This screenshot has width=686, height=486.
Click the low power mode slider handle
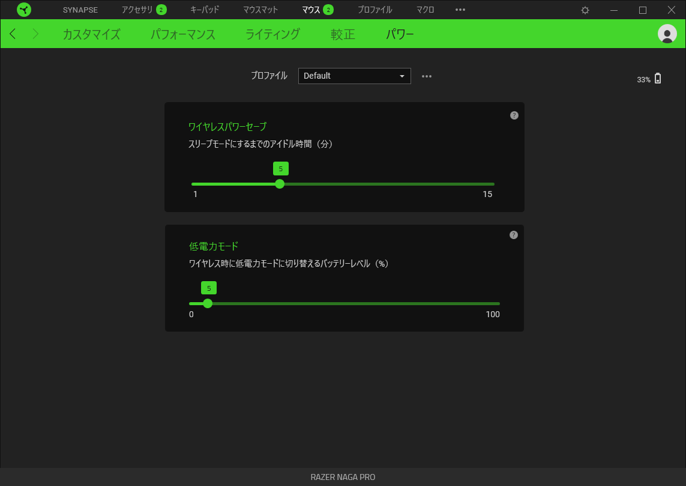coord(208,303)
